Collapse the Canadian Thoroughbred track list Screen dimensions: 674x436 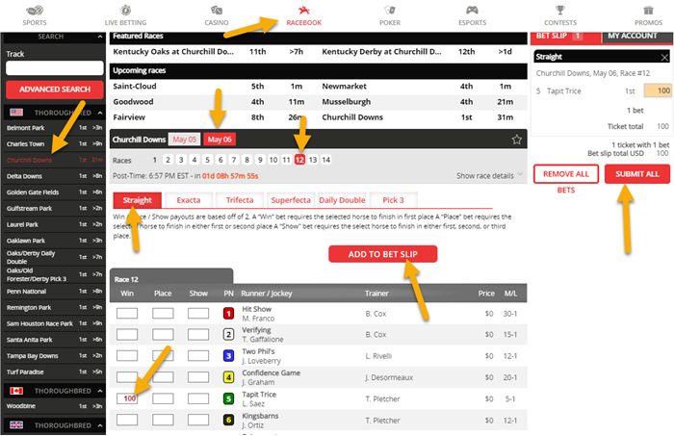[x=100, y=392]
